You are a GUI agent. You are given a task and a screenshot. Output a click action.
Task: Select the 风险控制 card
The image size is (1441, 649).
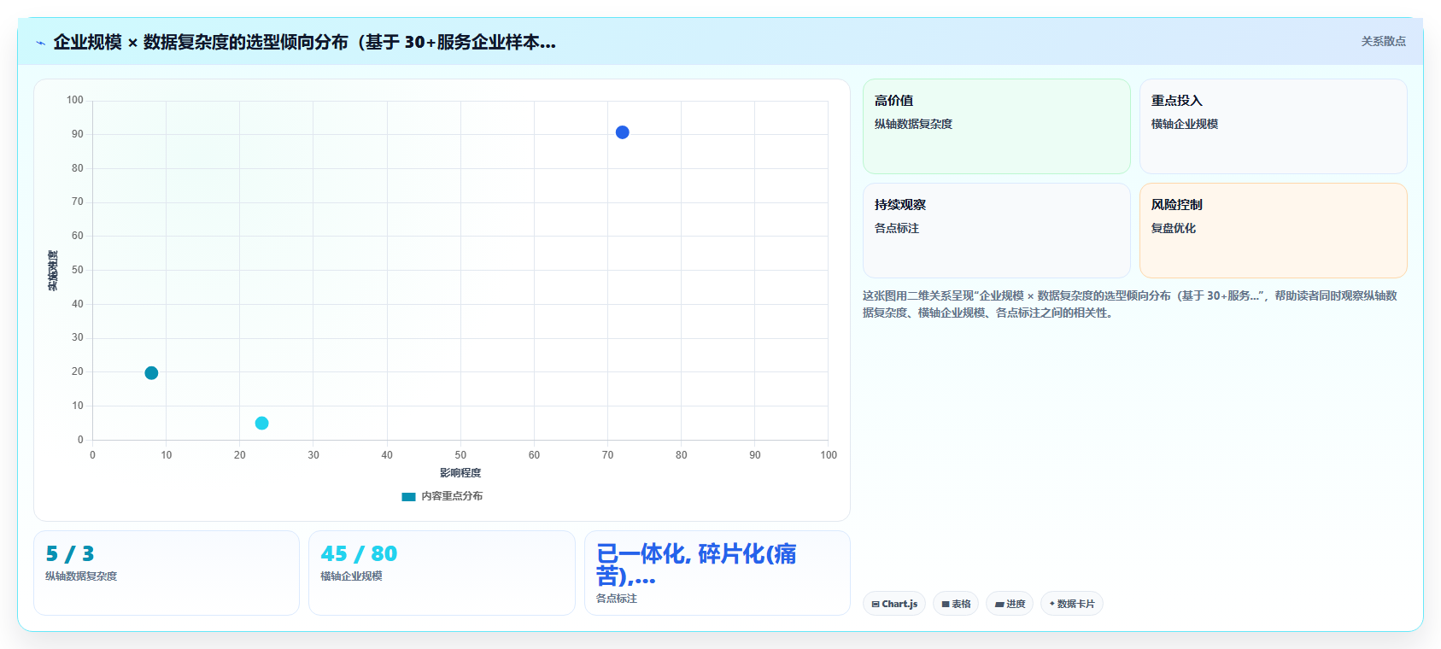click(1273, 231)
